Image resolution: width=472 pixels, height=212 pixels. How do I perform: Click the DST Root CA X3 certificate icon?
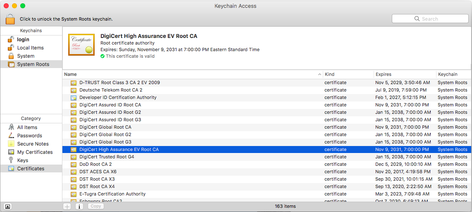pyautogui.click(x=74, y=179)
